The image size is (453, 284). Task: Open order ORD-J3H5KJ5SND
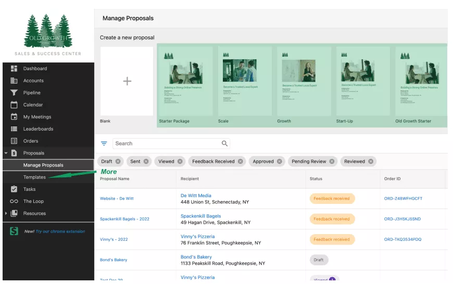pyautogui.click(x=402, y=219)
